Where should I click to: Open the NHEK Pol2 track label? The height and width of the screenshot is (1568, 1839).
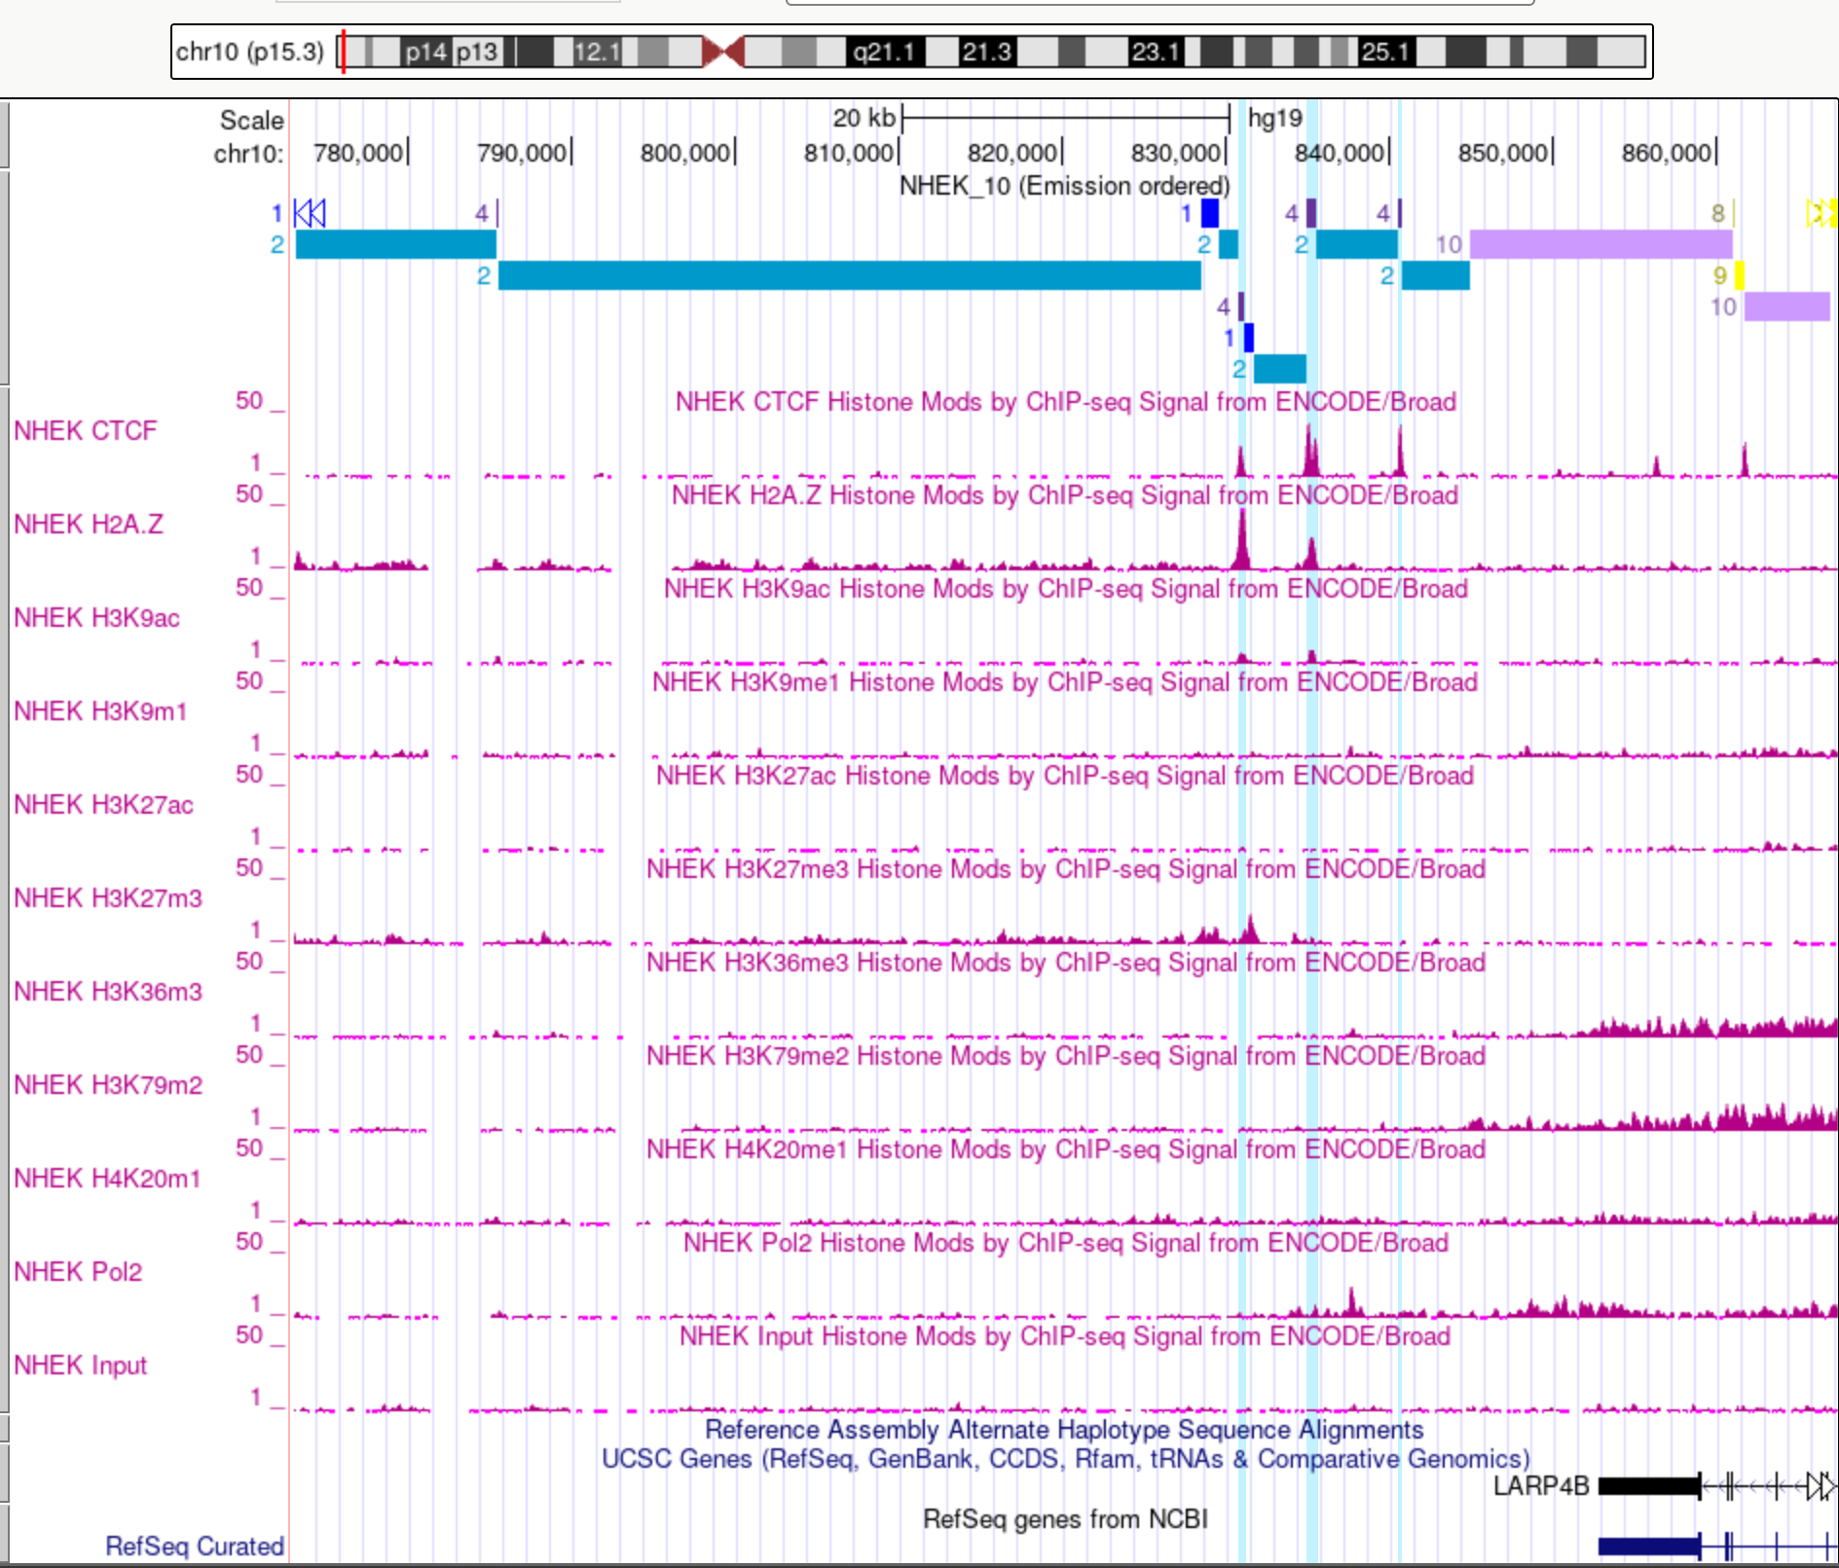78,1272
